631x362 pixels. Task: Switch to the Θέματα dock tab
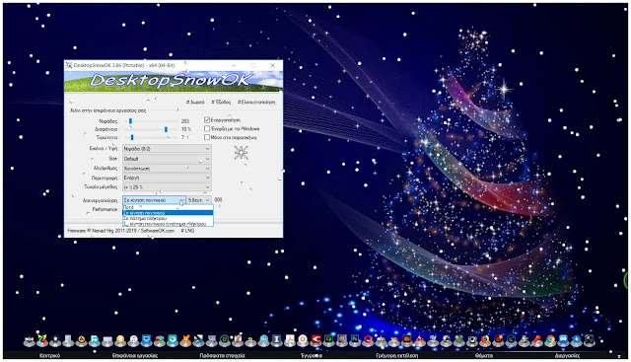coord(484,356)
